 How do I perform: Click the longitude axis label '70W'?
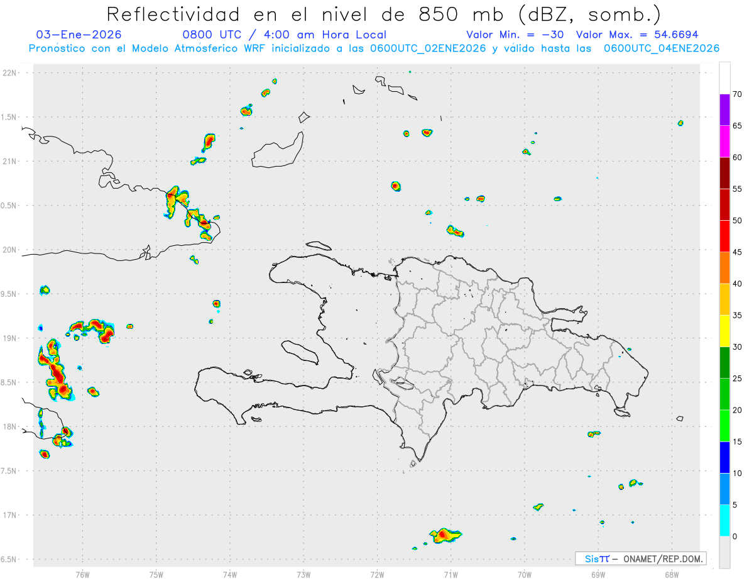click(525, 575)
